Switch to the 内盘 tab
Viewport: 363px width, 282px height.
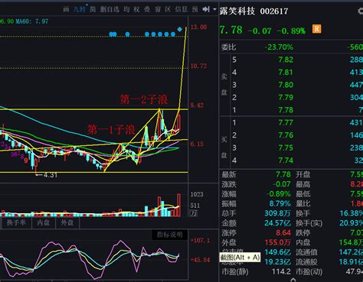(x=44, y=222)
